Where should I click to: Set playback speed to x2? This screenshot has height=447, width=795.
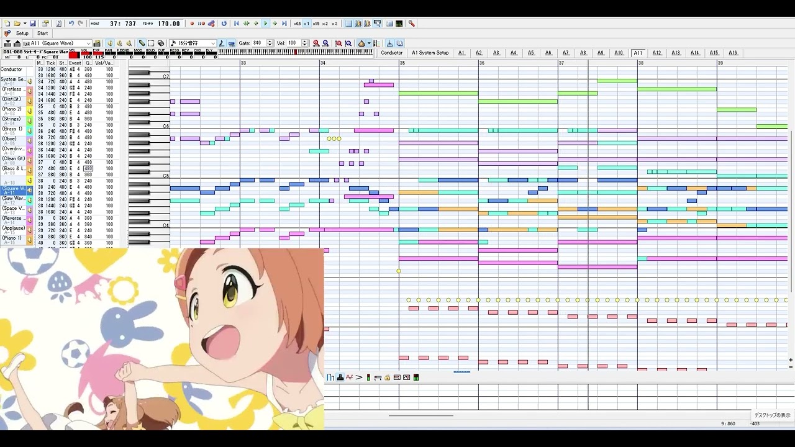coord(325,24)
